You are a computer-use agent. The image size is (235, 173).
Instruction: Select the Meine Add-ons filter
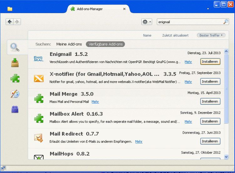69,44
